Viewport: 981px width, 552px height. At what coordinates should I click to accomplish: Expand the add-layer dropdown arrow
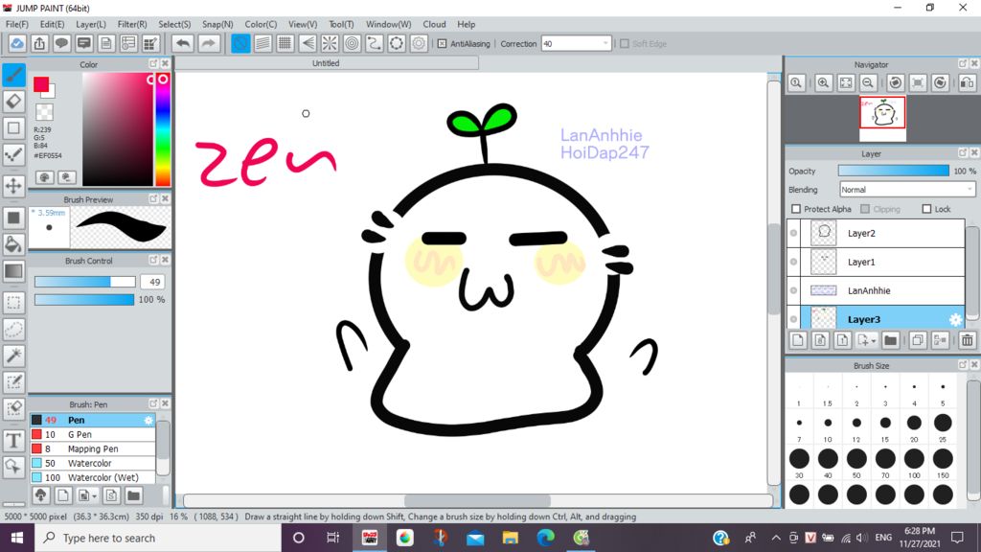[x=874, y=341]
